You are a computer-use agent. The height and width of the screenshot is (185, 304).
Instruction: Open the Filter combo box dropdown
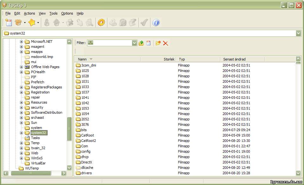(x=134, y=43)
